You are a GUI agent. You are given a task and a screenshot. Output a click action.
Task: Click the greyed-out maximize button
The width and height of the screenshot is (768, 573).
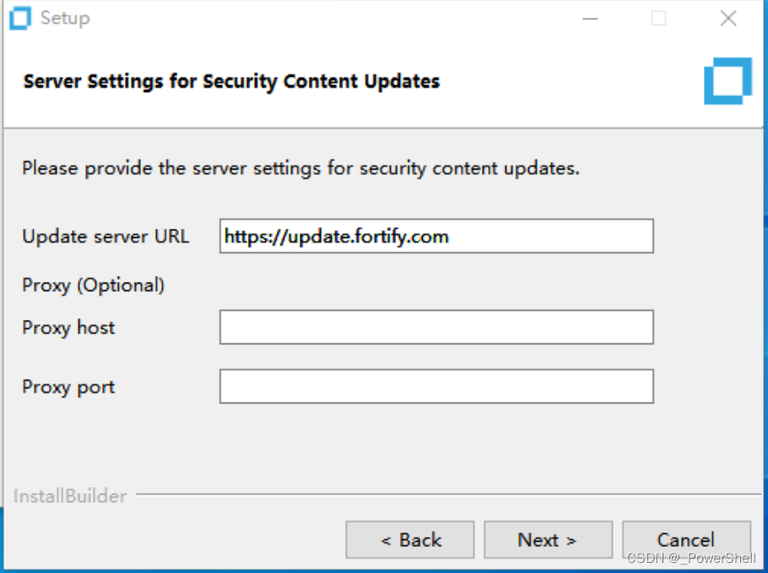658,19
